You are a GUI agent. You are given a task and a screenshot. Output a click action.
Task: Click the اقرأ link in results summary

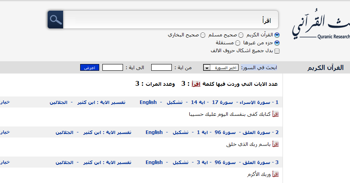[196, 84]
